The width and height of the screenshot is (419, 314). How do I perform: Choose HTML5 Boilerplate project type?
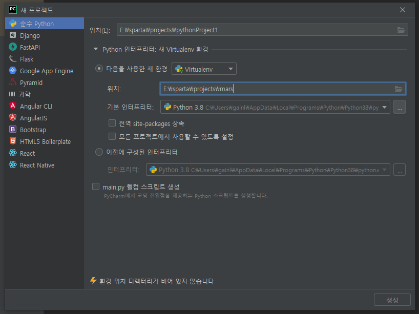(45, 141)
